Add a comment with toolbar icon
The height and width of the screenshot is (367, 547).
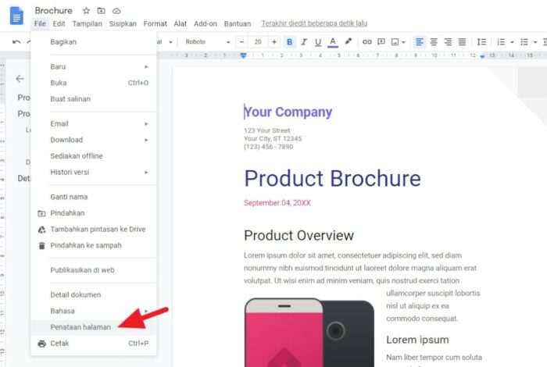pos(381,42)
